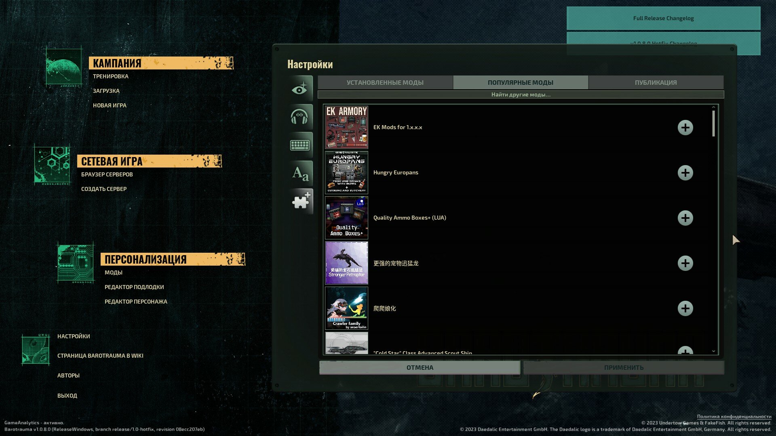776x436 pixels.
Task: Click Найти другие моды button
Action: click(521, 94)
